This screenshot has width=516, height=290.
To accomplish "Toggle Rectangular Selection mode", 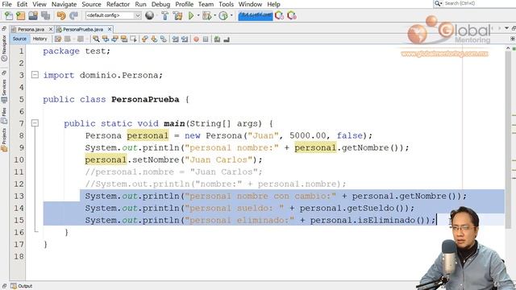I will point(133,39).
